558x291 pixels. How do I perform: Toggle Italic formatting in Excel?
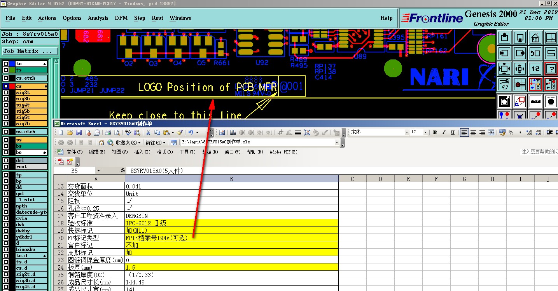(x=444, y=132)
